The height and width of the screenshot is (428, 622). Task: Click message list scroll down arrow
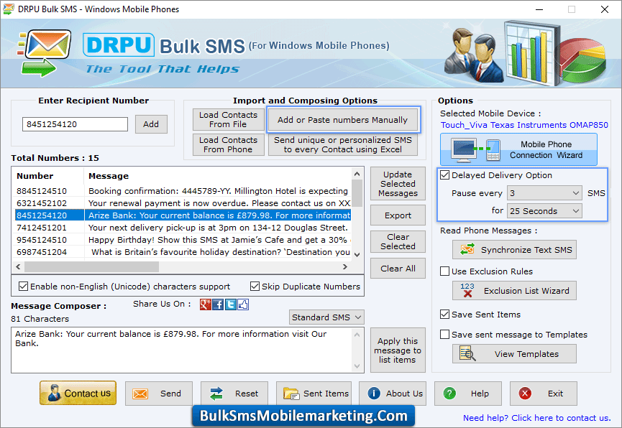[x=357, y=254]
